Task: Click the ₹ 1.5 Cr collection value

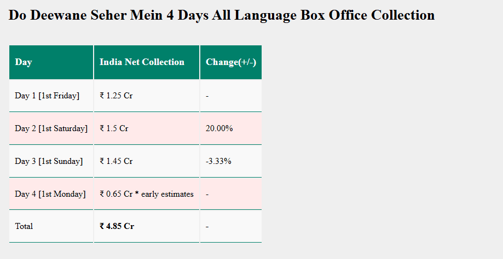Action: [x=114, y=128]
